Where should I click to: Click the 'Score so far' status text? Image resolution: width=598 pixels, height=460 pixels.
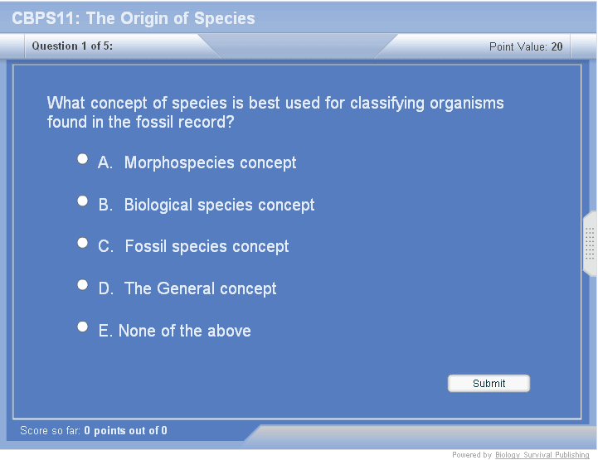(x=93, y=431)
